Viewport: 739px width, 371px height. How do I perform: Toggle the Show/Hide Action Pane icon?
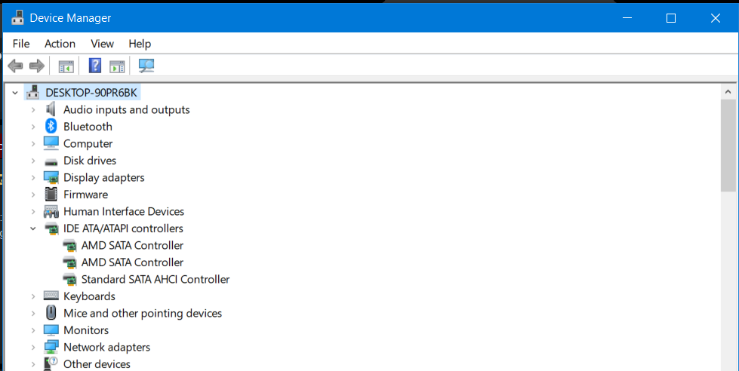117,66
